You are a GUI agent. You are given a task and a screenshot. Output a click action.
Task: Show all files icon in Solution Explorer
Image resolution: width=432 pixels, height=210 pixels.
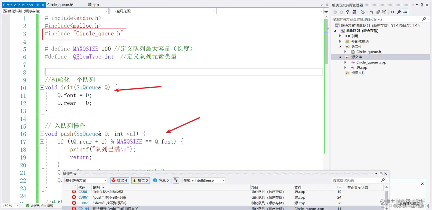pyautogui.click(x=384, y=12)
